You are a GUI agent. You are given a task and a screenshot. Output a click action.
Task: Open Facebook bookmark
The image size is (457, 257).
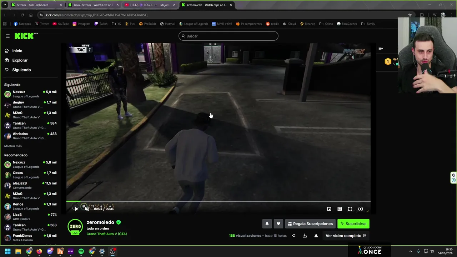tap(22, 24)
